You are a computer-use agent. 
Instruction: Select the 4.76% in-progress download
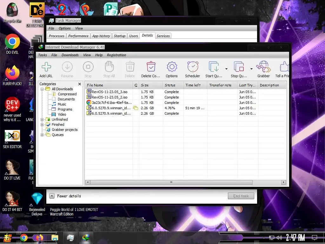coord(186,108)
